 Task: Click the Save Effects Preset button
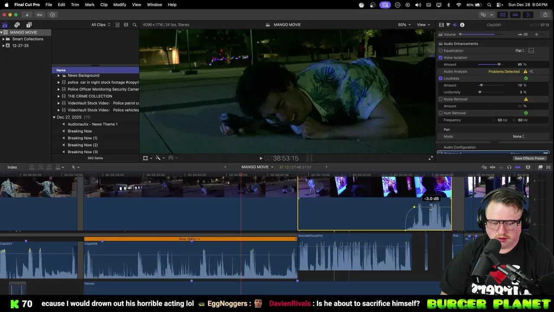[x=529, y=158]
